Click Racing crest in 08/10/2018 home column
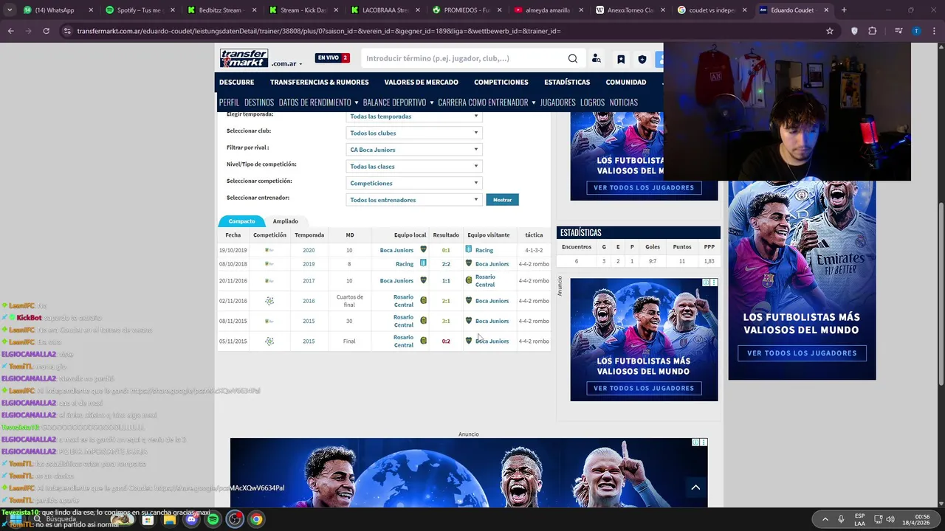Image resolution: width=945 pixels, height=531 pixels. (x=423, y=263)
